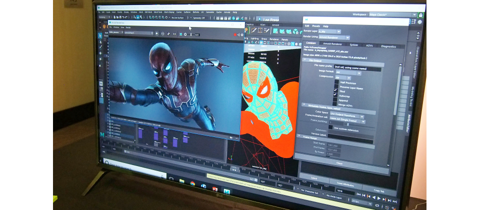Open the Image format dropdown

[348, 73]
